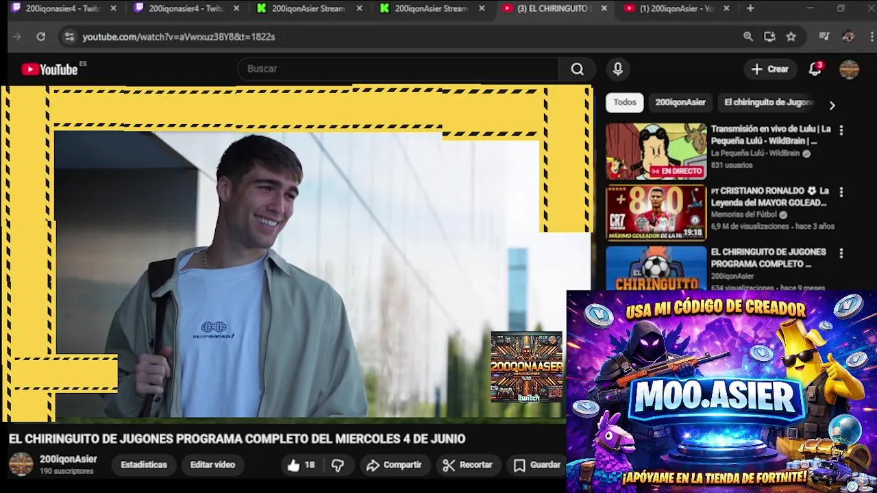This screenshot has width=877, height=493.
Task: Show more filter chips with right chevron
Action: tap(832, 105)
